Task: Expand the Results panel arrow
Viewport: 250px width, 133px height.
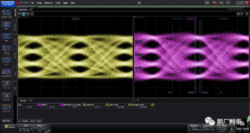Action: pos(31,101)
